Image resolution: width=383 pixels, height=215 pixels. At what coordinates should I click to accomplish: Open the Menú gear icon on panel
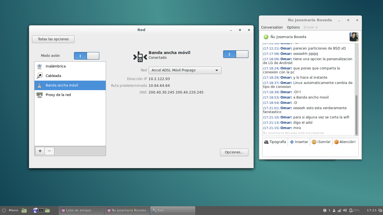[x=4, y=210]
